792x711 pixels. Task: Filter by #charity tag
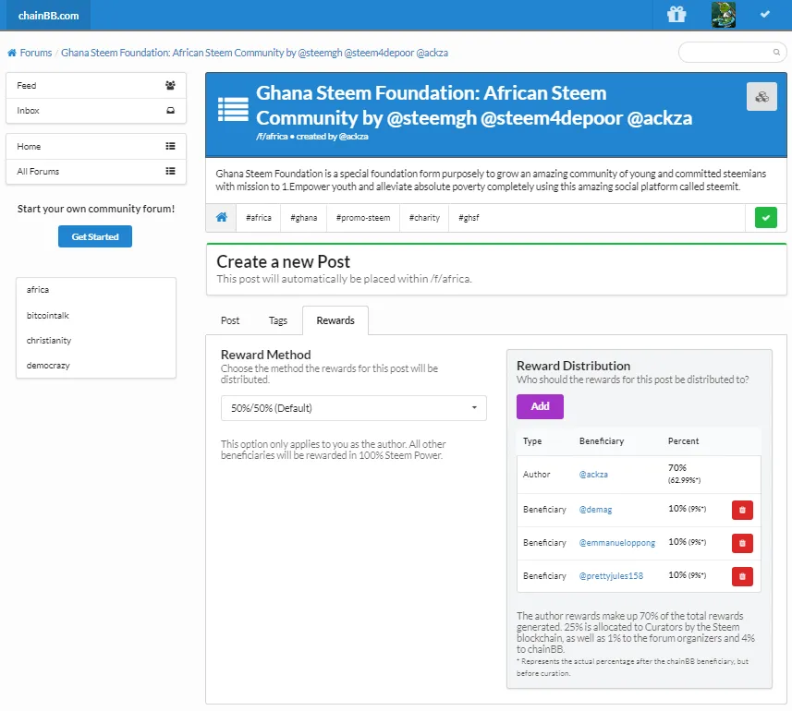pos(424,218)
